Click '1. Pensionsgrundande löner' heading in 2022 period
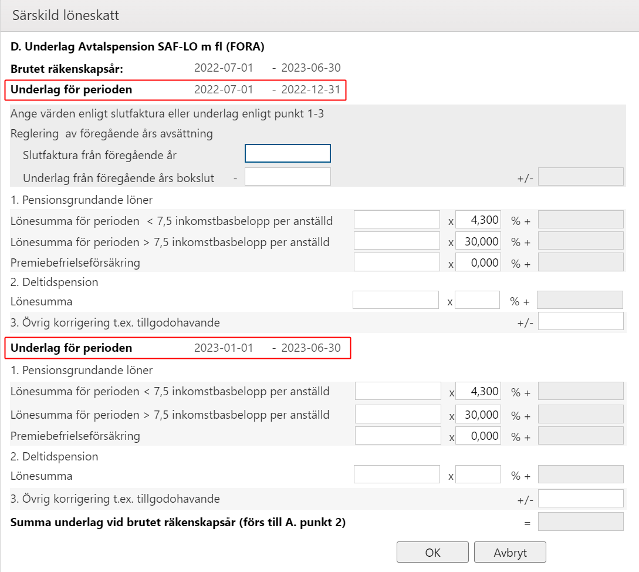This screenshot has height=572, width=639. (82, 200)
